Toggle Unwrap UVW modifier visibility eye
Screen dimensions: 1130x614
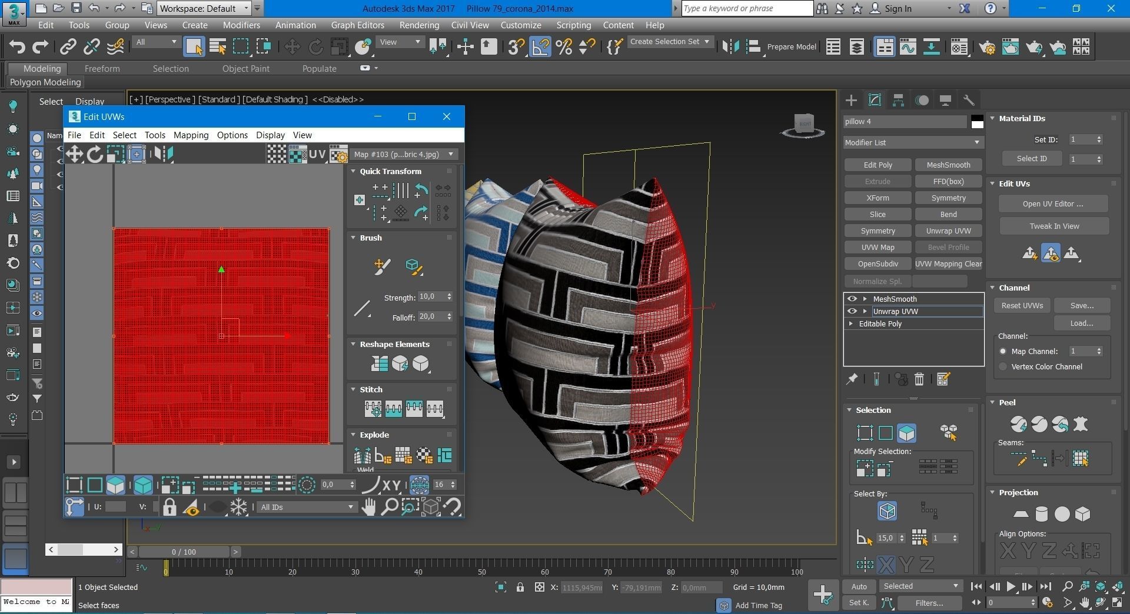pyautogui.click(x=852, y=311)
